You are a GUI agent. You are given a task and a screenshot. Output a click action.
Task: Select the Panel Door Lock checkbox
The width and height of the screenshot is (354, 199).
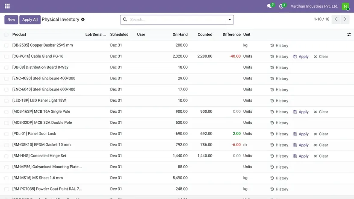pyautogui.click(x=6, y=134)
